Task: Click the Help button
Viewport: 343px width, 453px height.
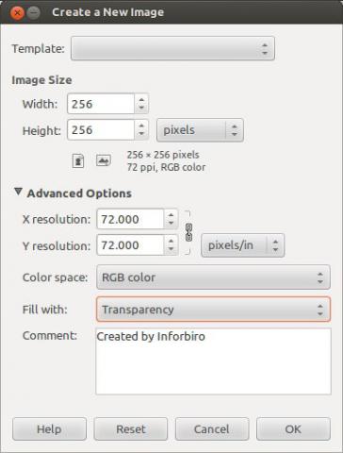Action: [49, 429]
